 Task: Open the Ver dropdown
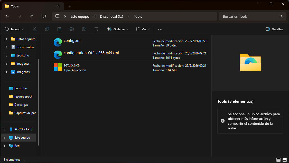pos(143,29)
